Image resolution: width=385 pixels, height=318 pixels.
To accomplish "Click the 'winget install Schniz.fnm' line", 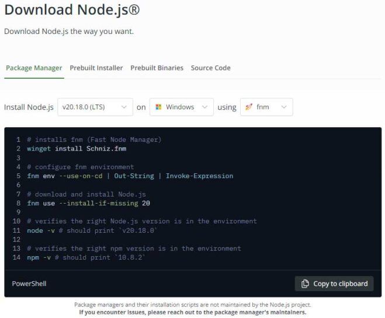I will coord(77,149).
